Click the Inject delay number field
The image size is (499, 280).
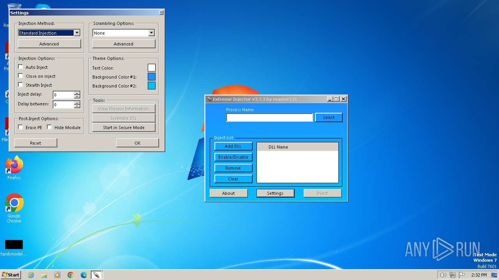(64, 95)
